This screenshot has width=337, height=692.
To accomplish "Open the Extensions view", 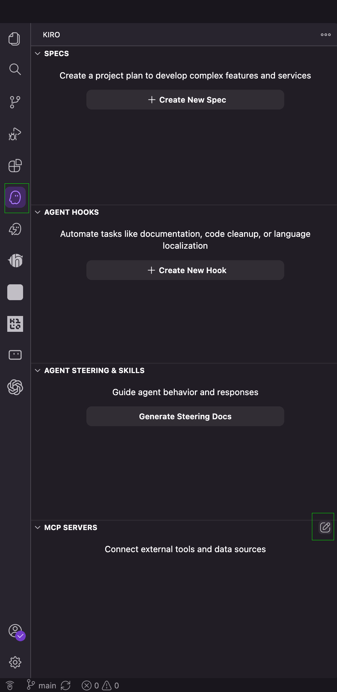I will pyautogui.click(x=15, y=166).
